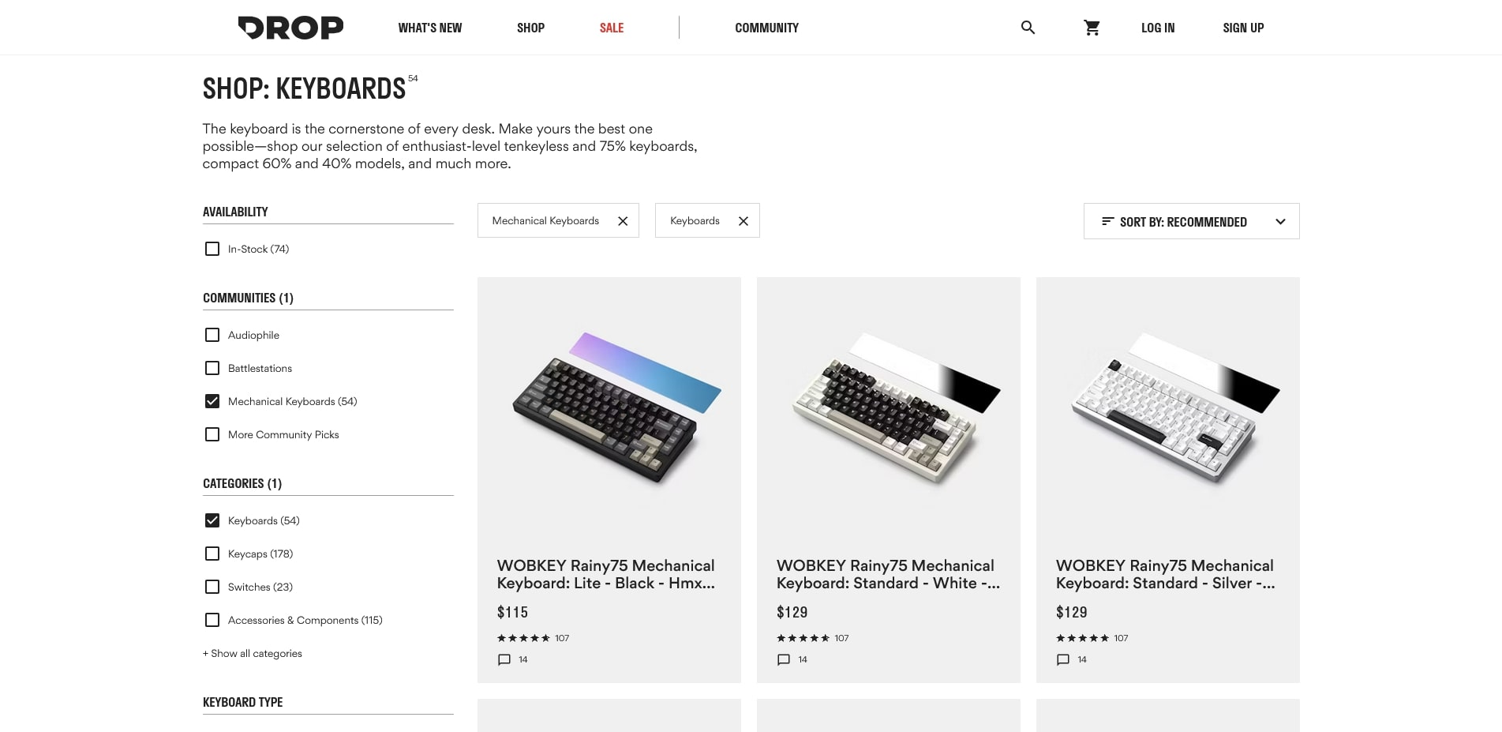Tick the Keycaps (178) category checkbox

(x=212, y=554)
